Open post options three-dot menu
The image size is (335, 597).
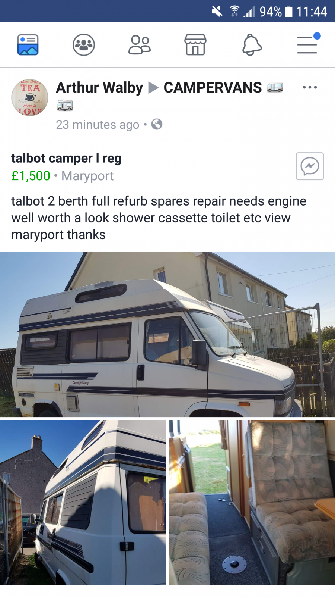(310, 87)
